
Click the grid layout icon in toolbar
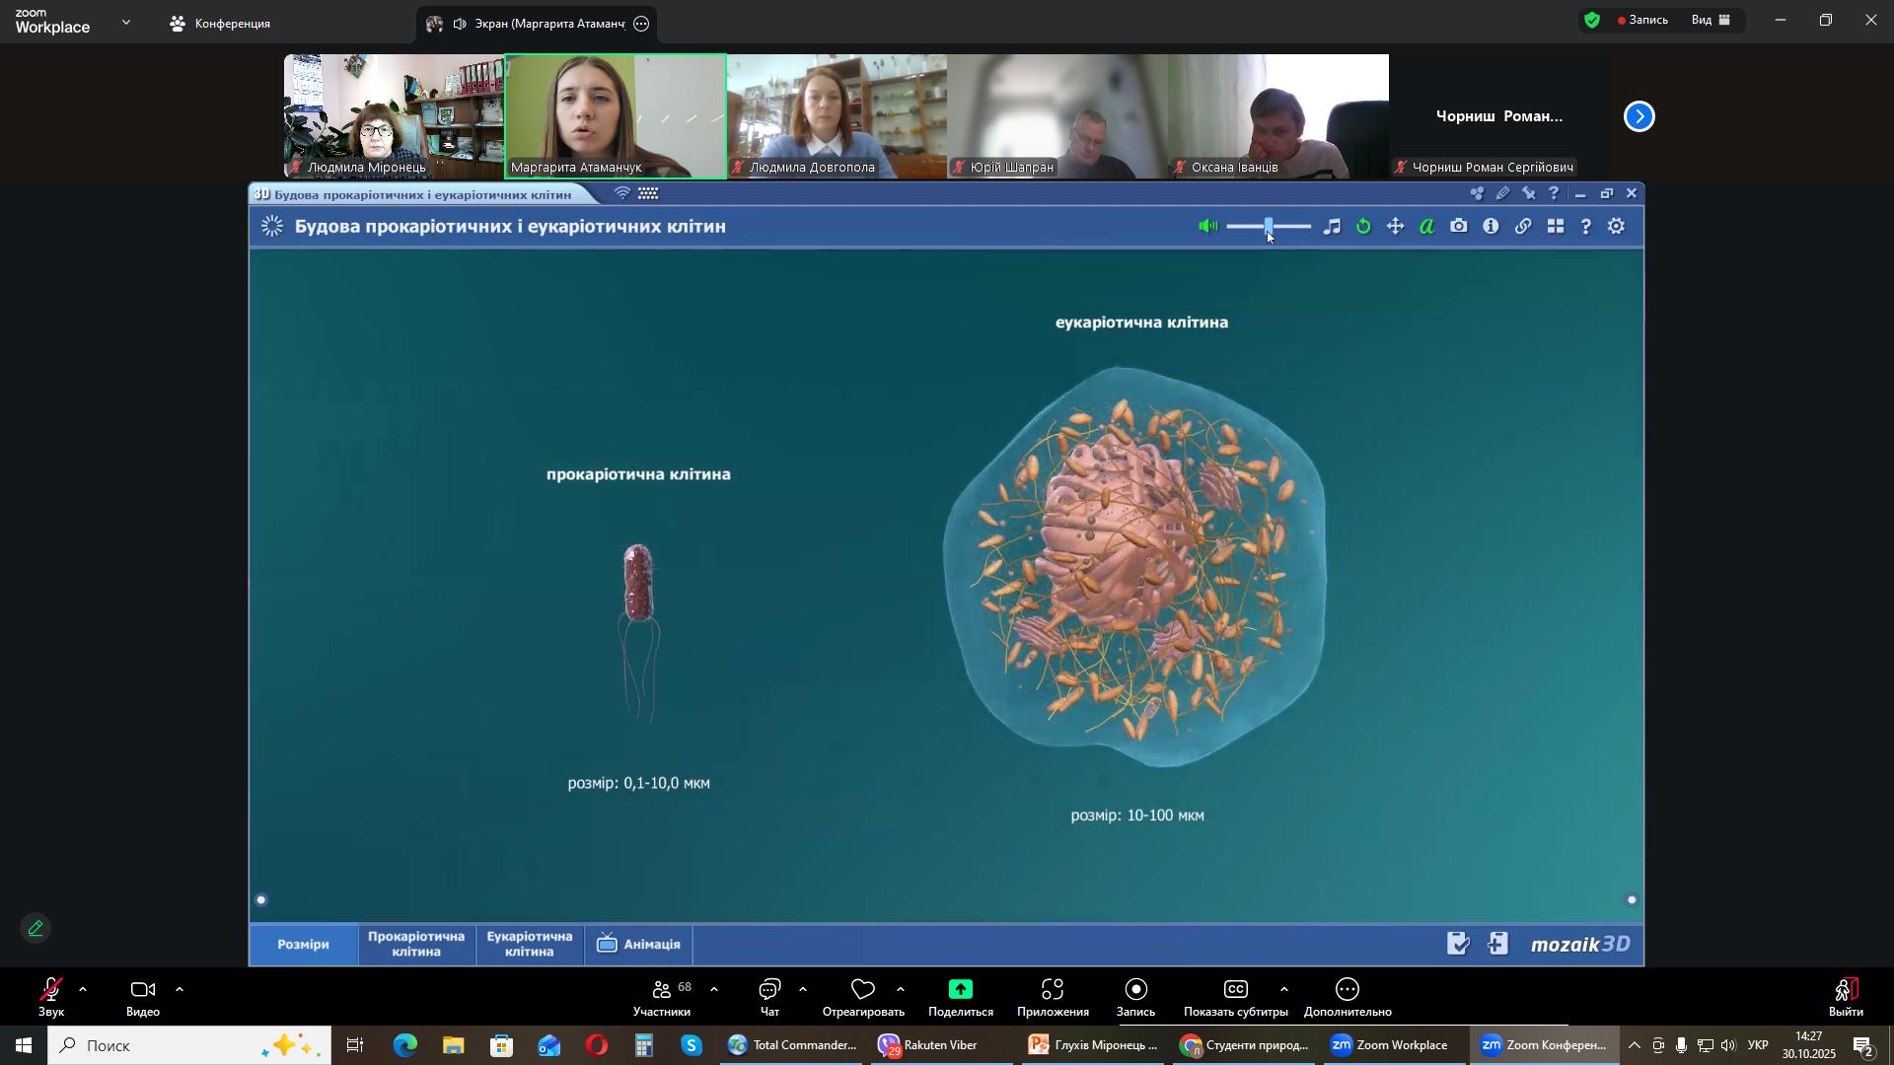(x=1555, y=227)
